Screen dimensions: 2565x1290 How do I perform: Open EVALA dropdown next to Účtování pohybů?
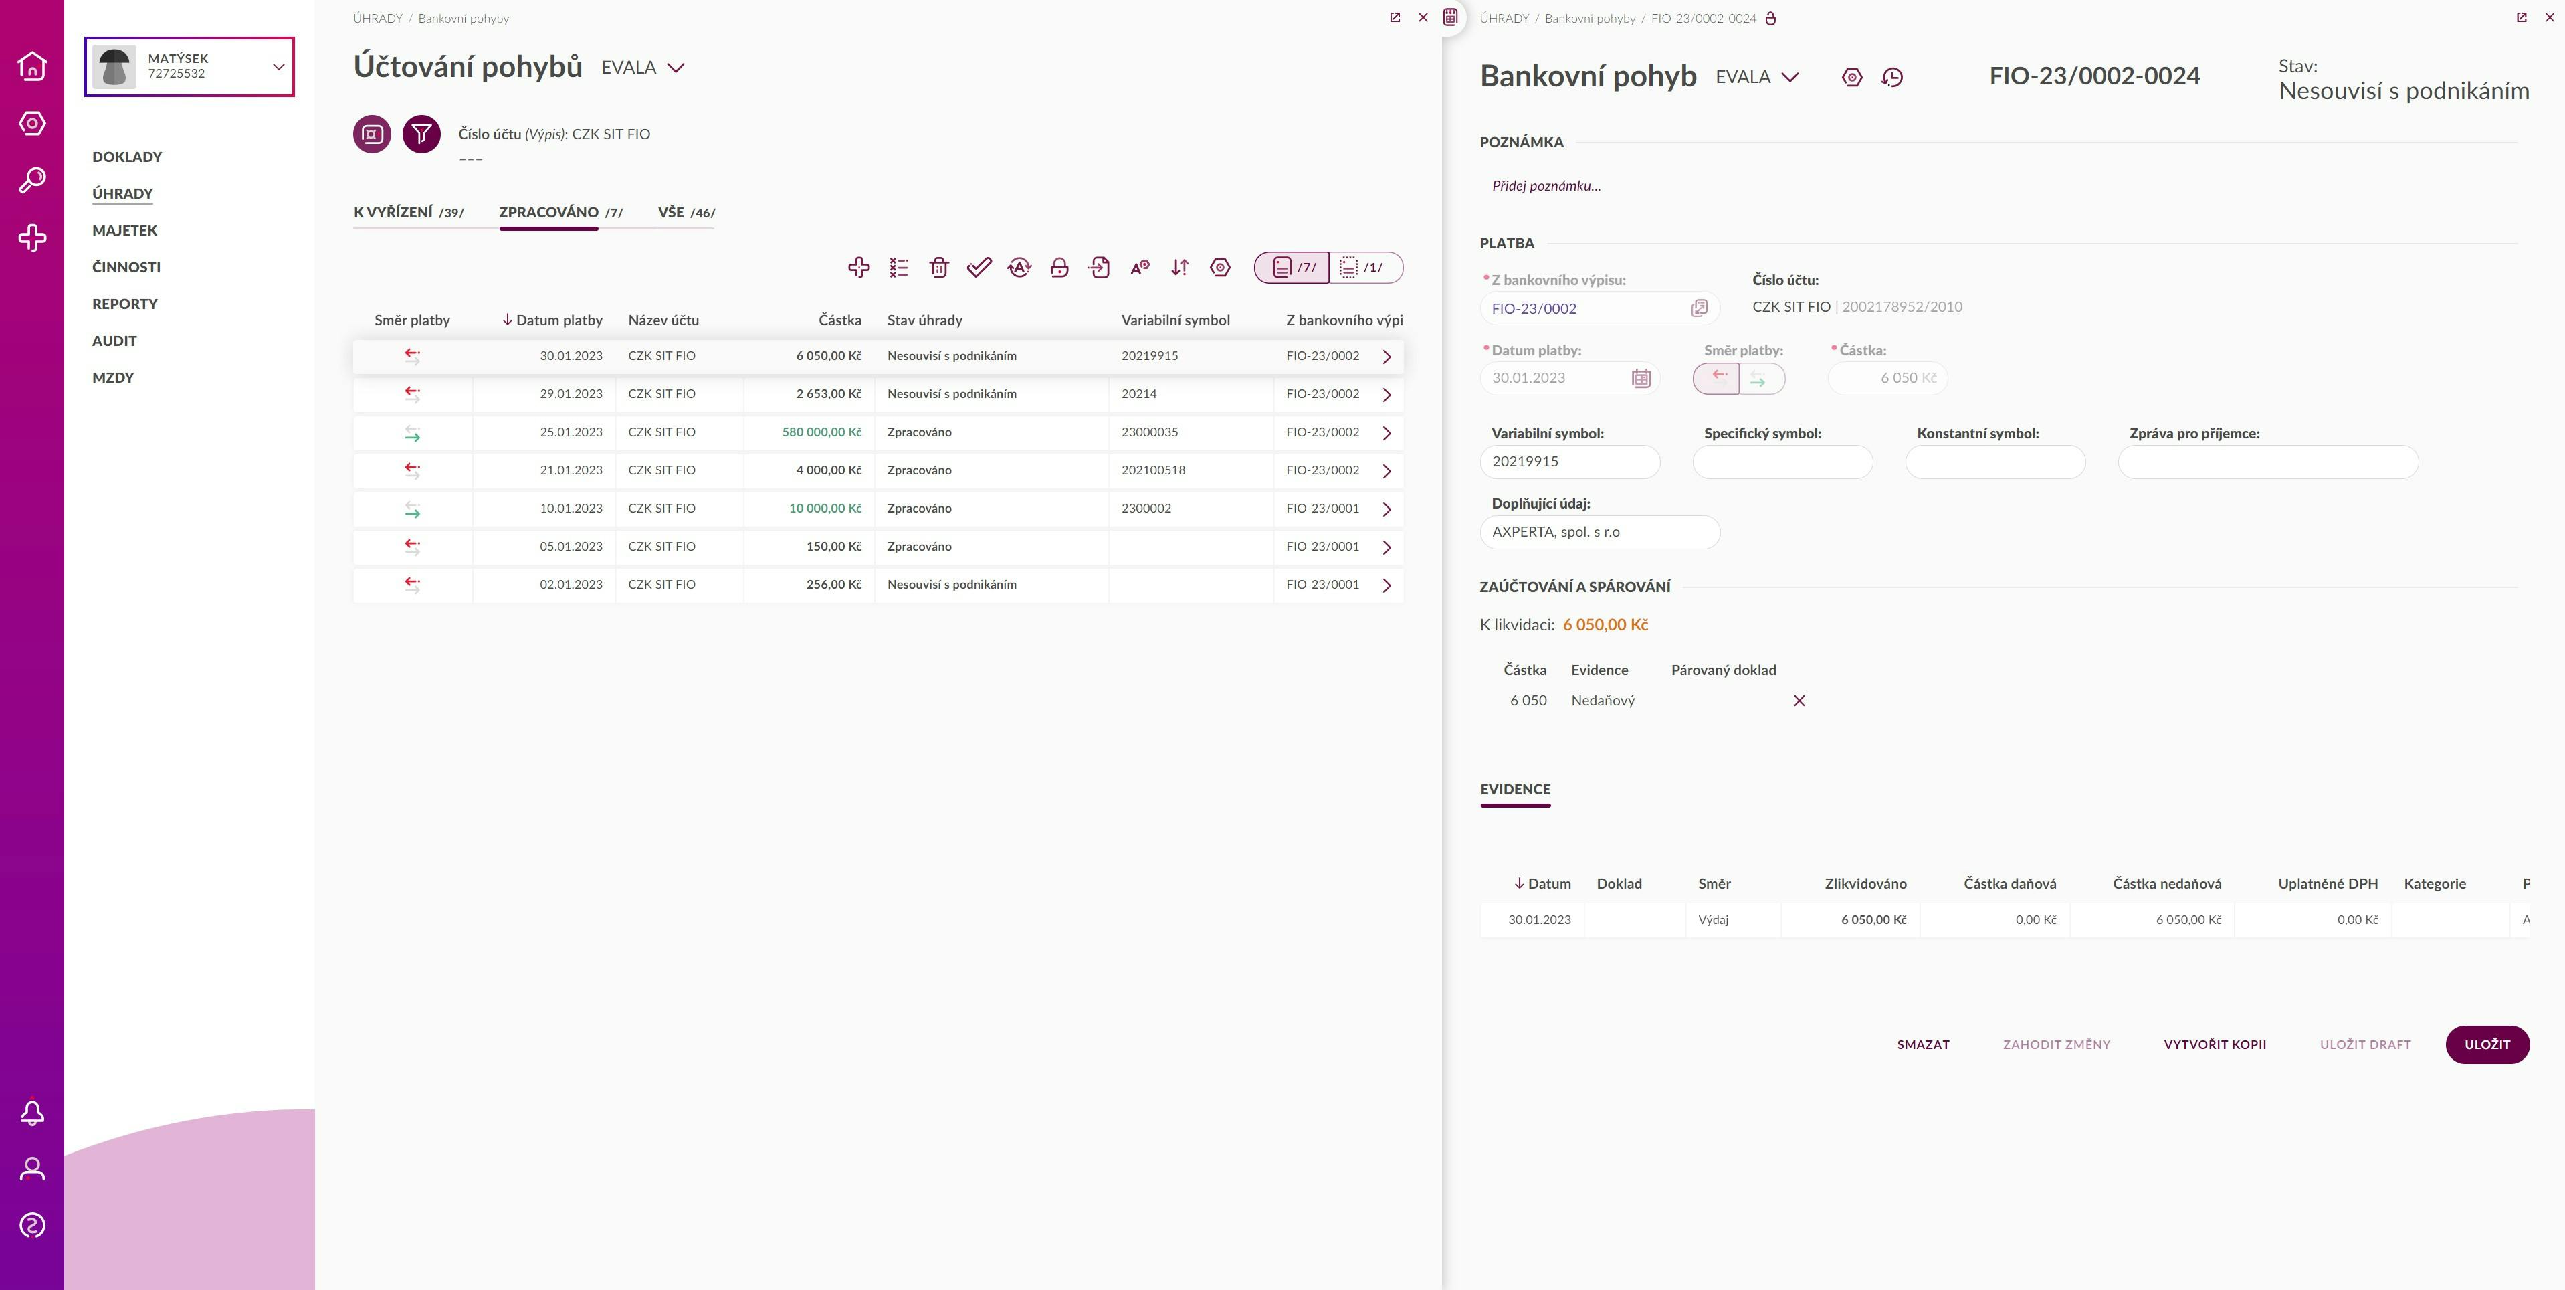click(x=643, y=68)
